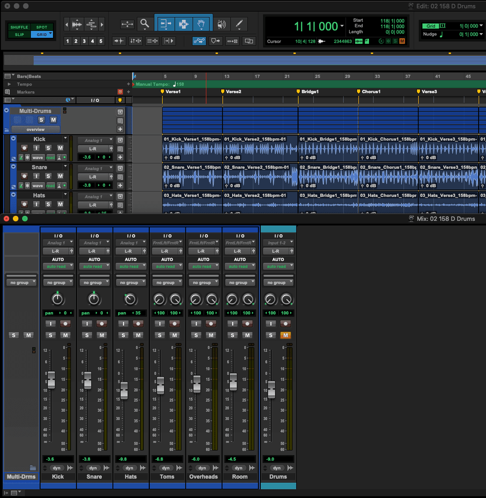Select Spot edit mode
Screen dimensions: 486x498
pyautogui.click(x=42, y=27)
